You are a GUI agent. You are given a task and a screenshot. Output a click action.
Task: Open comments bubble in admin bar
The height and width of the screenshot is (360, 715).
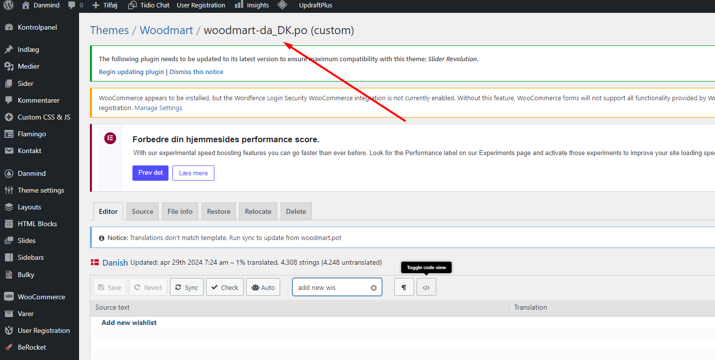pyautogui.click(x=76, y=5)
